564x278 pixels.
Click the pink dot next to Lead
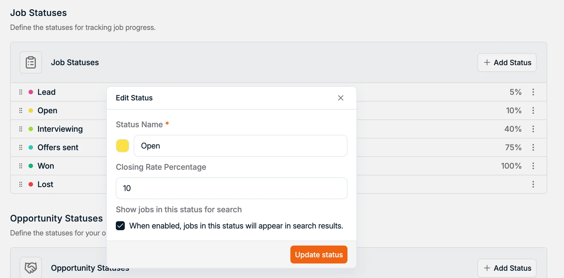[31, 92]
